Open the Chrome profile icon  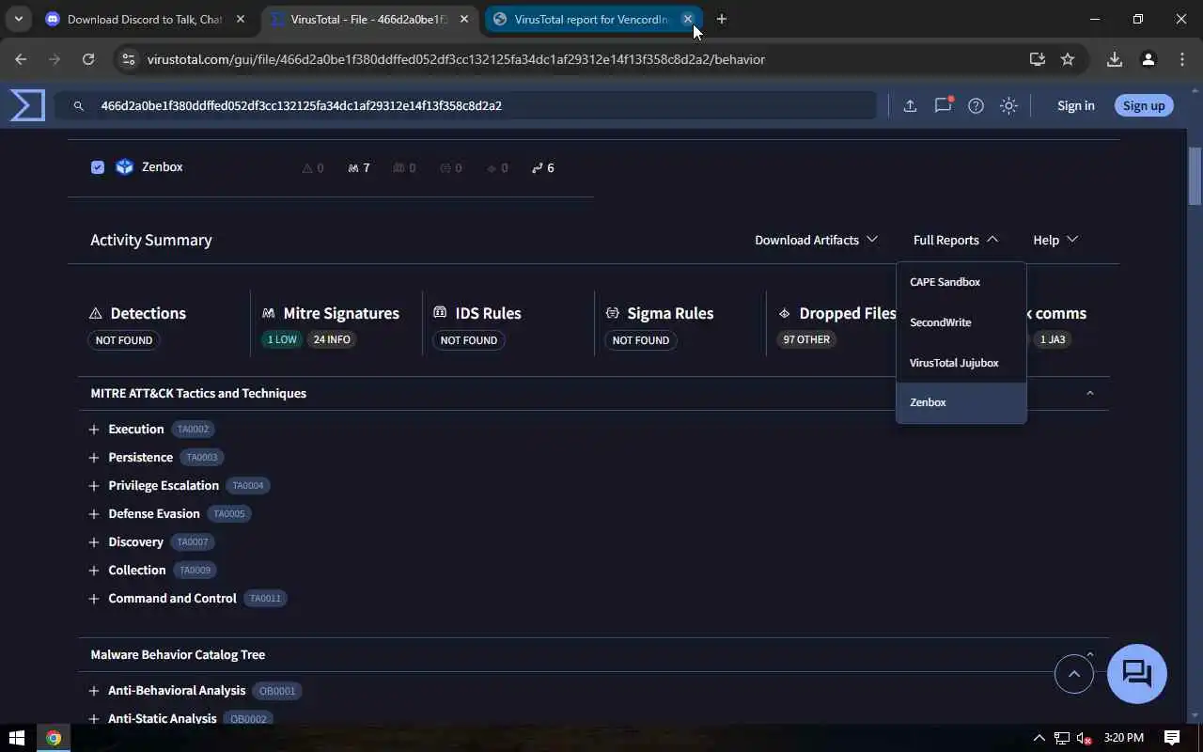[x=1148, y=59]
